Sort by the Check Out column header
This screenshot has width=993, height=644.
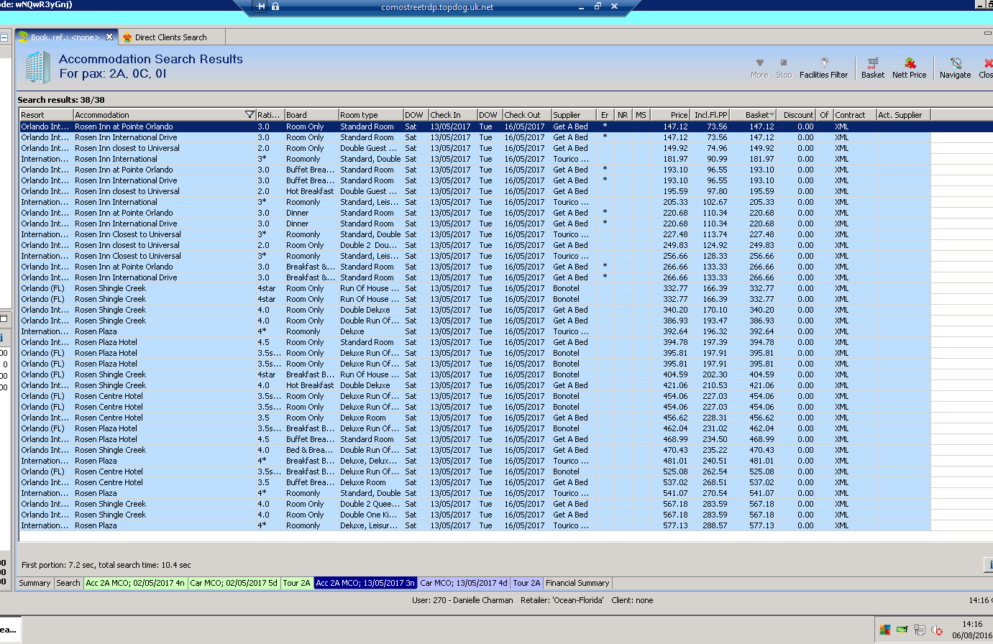click(526, 115)
